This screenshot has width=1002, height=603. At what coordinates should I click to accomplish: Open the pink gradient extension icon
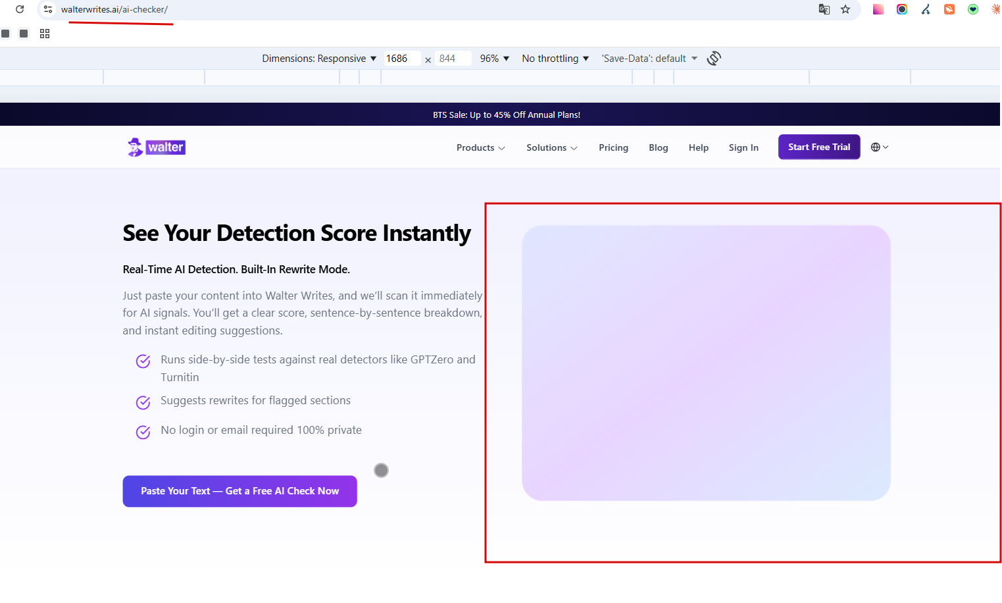click(878, 9)
